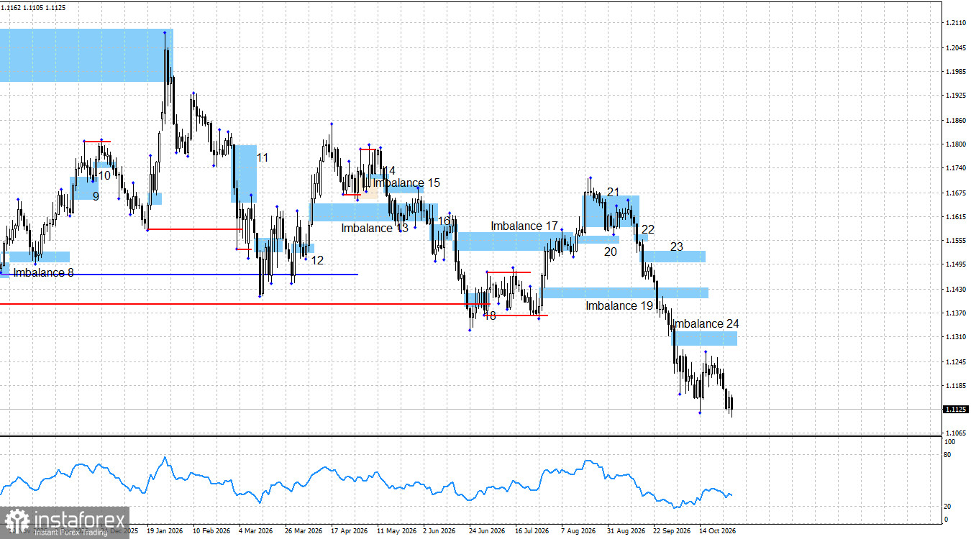Image resolution: width=971 pixels, height=539 pixels.
Task: Select imbalance number label '23'
Action: [x=677, y=247]
